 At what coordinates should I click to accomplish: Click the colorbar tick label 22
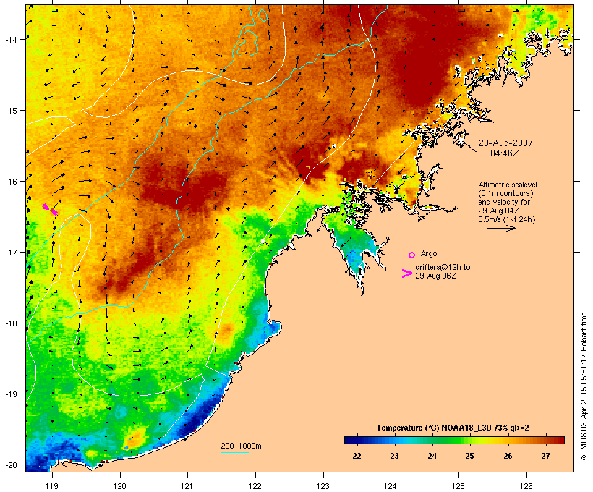click(357, 456)
